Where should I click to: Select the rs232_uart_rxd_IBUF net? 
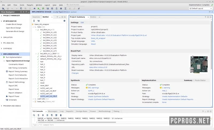(x=48, y=91)
